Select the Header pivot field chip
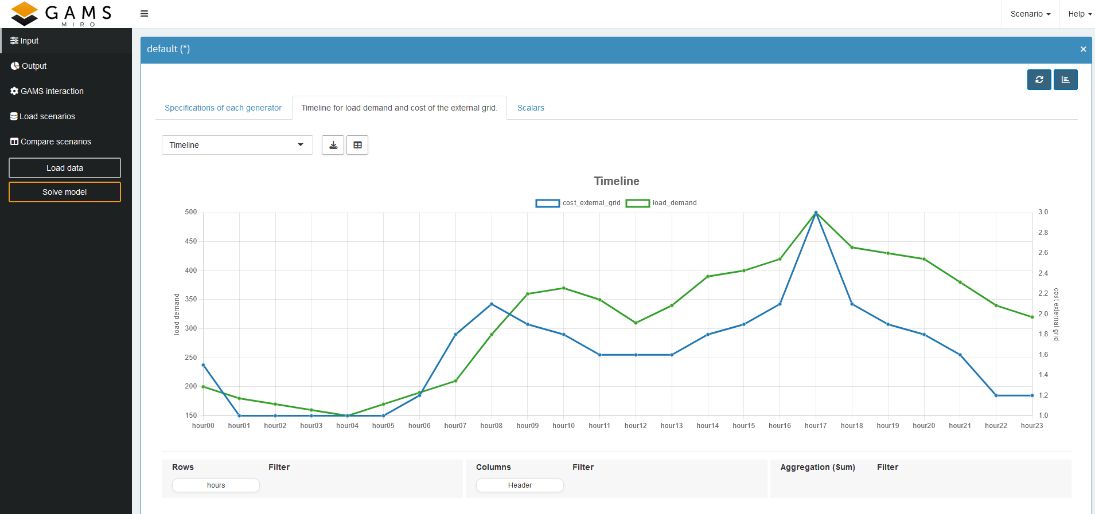Viewport: 1095px width, 514px height. coord(520,485)
